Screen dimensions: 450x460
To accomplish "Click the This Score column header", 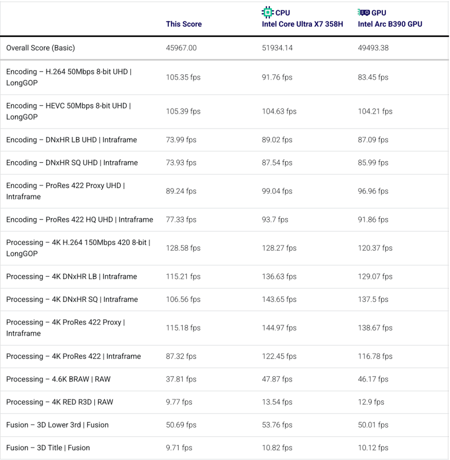I will pos(183,24).
